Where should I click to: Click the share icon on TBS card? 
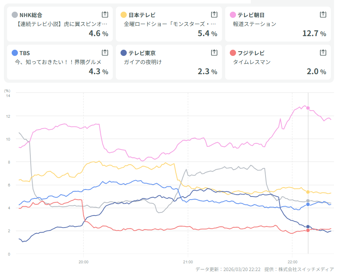[105, 52]
